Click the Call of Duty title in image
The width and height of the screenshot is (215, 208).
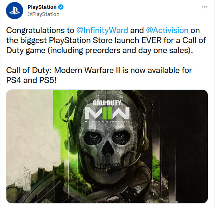coord(107,103)
